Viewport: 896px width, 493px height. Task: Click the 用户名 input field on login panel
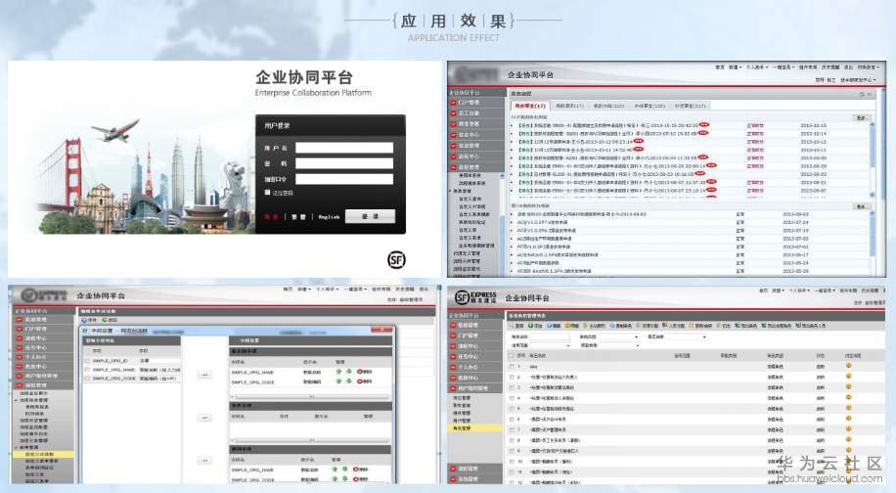[344, 148]
